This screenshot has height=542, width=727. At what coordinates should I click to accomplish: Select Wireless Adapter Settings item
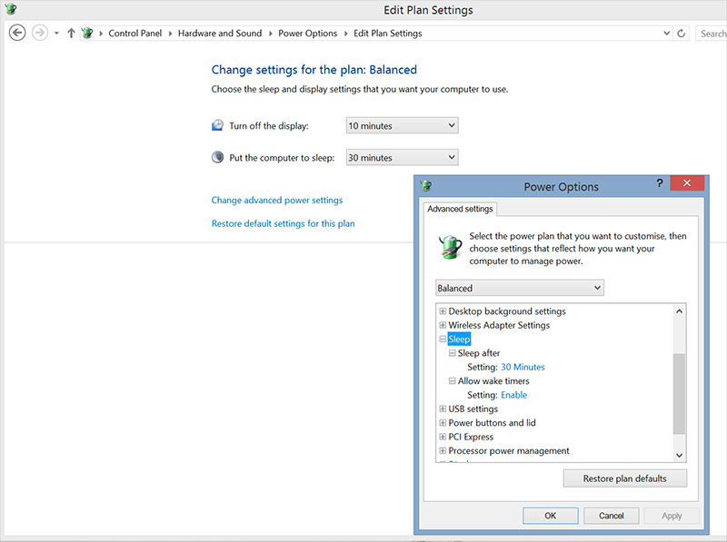click(x=499, y=325)
